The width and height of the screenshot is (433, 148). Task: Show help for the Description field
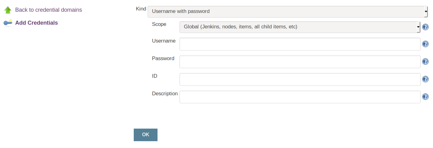(426, 97)
